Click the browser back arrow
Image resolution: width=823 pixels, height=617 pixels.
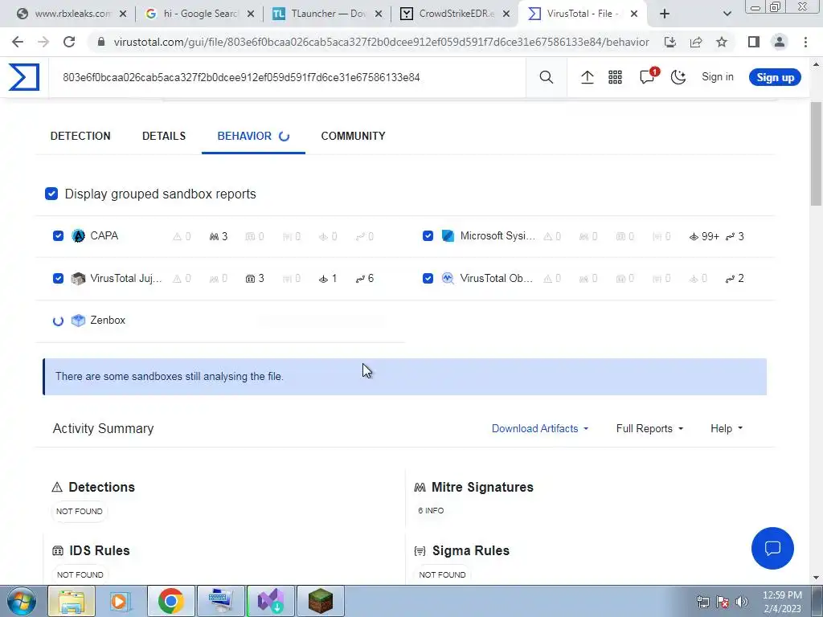click(18, 42)
